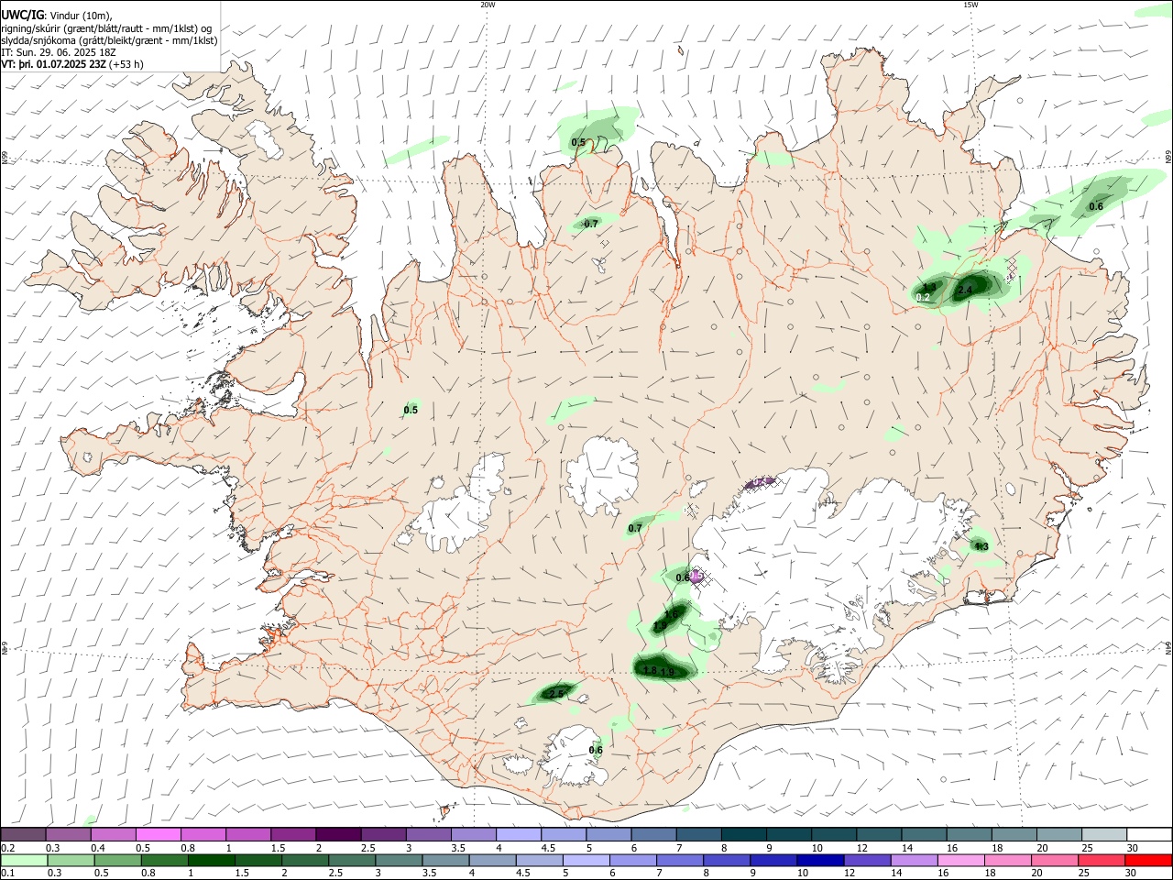This screenshot has height=880, width=1173.
Task: Pick the upper legend swatch starting at 8
Action: pyautogui.click(x=742, y=835)
